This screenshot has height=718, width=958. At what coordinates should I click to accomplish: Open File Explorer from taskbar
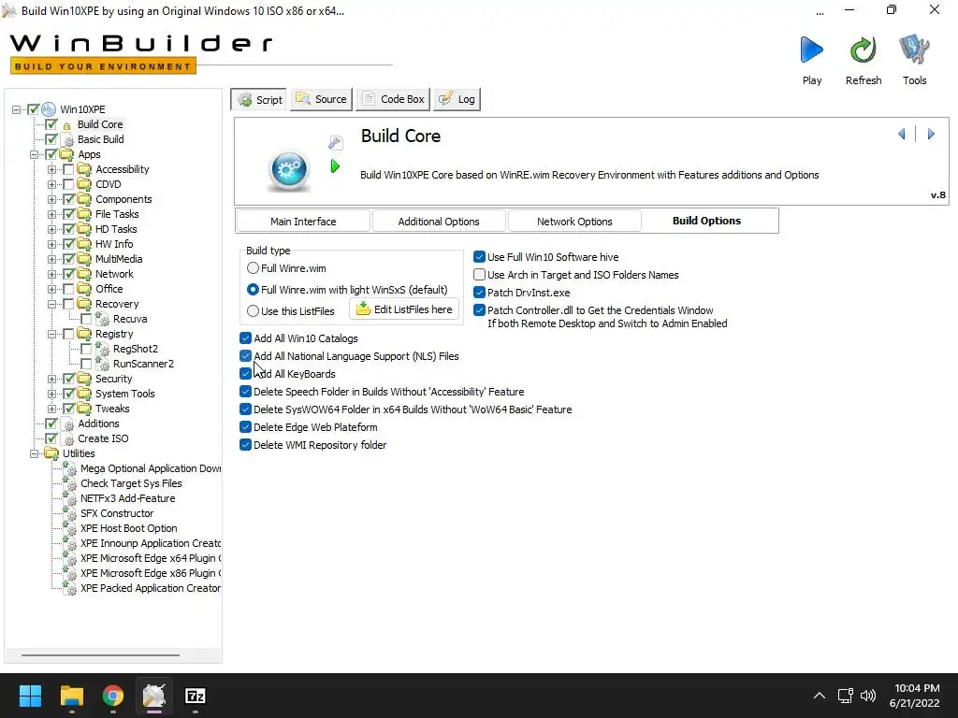click(71, 696)
